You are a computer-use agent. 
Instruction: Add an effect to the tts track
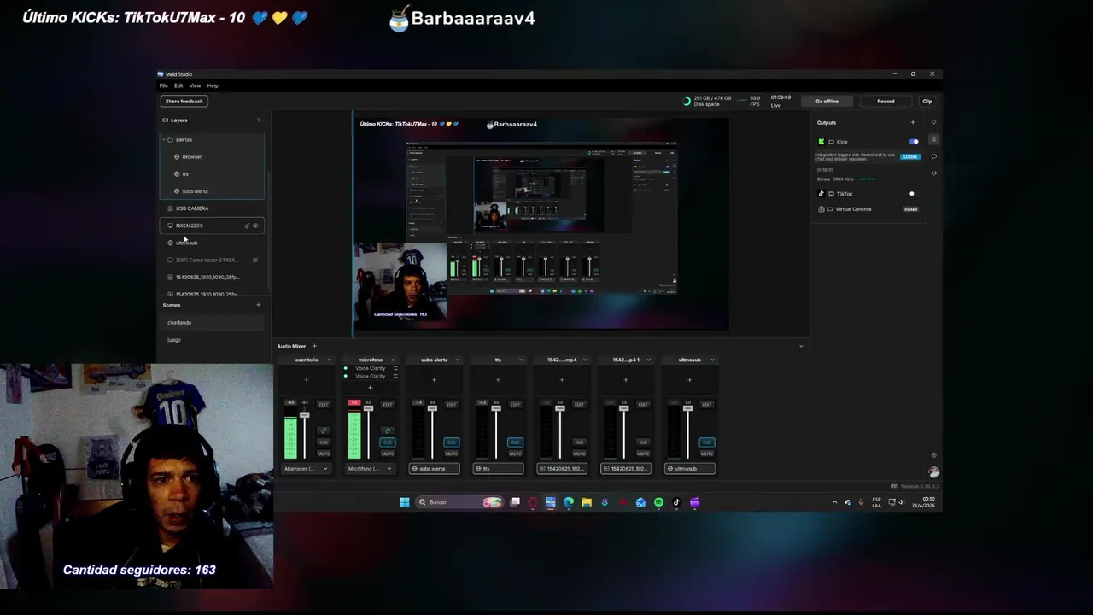(x=498, y=380)
